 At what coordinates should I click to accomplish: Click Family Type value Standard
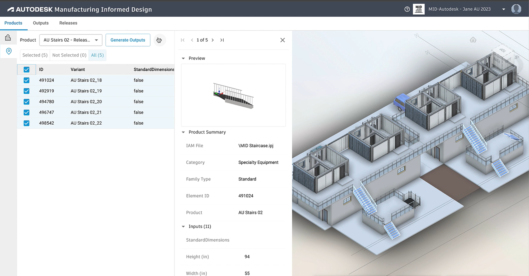247,179
